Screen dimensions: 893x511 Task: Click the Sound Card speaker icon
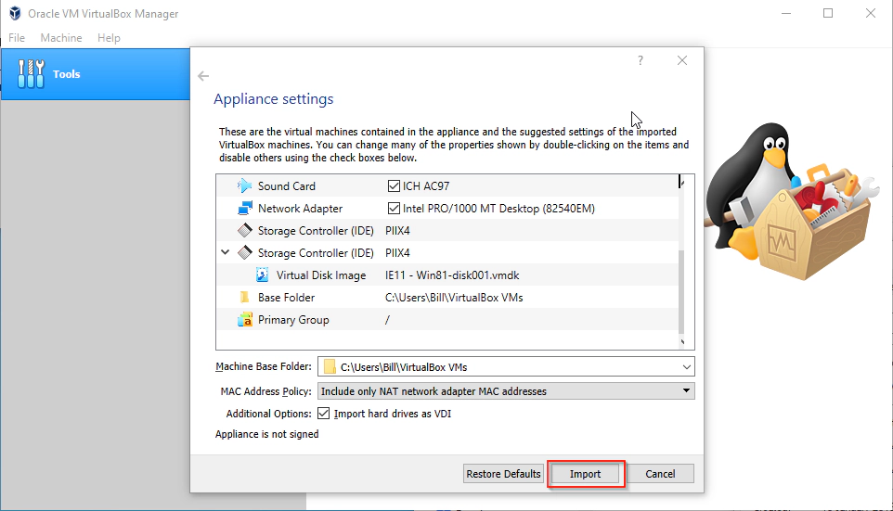pos(245,186)
